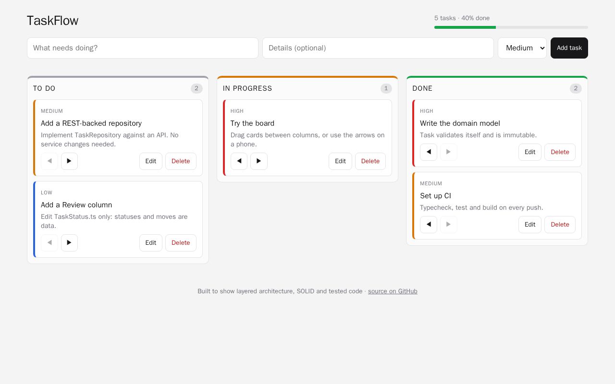Select the 'Write the domain model' card title
This screenshot has width=615, height=384.
click(460, 123)
